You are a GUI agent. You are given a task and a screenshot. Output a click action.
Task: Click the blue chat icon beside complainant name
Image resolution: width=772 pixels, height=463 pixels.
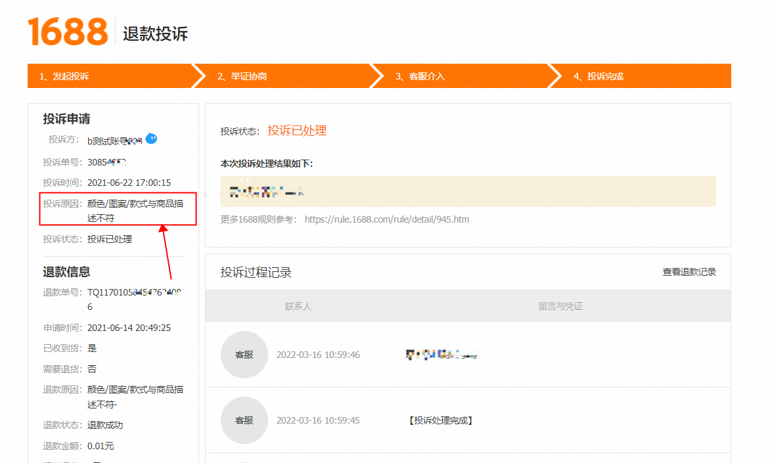click(x=151, y=139)
